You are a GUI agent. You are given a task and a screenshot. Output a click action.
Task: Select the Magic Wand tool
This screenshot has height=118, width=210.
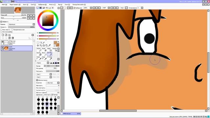(44, 43)
